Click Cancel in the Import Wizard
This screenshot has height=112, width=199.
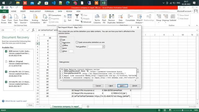(x=98, y=86)
